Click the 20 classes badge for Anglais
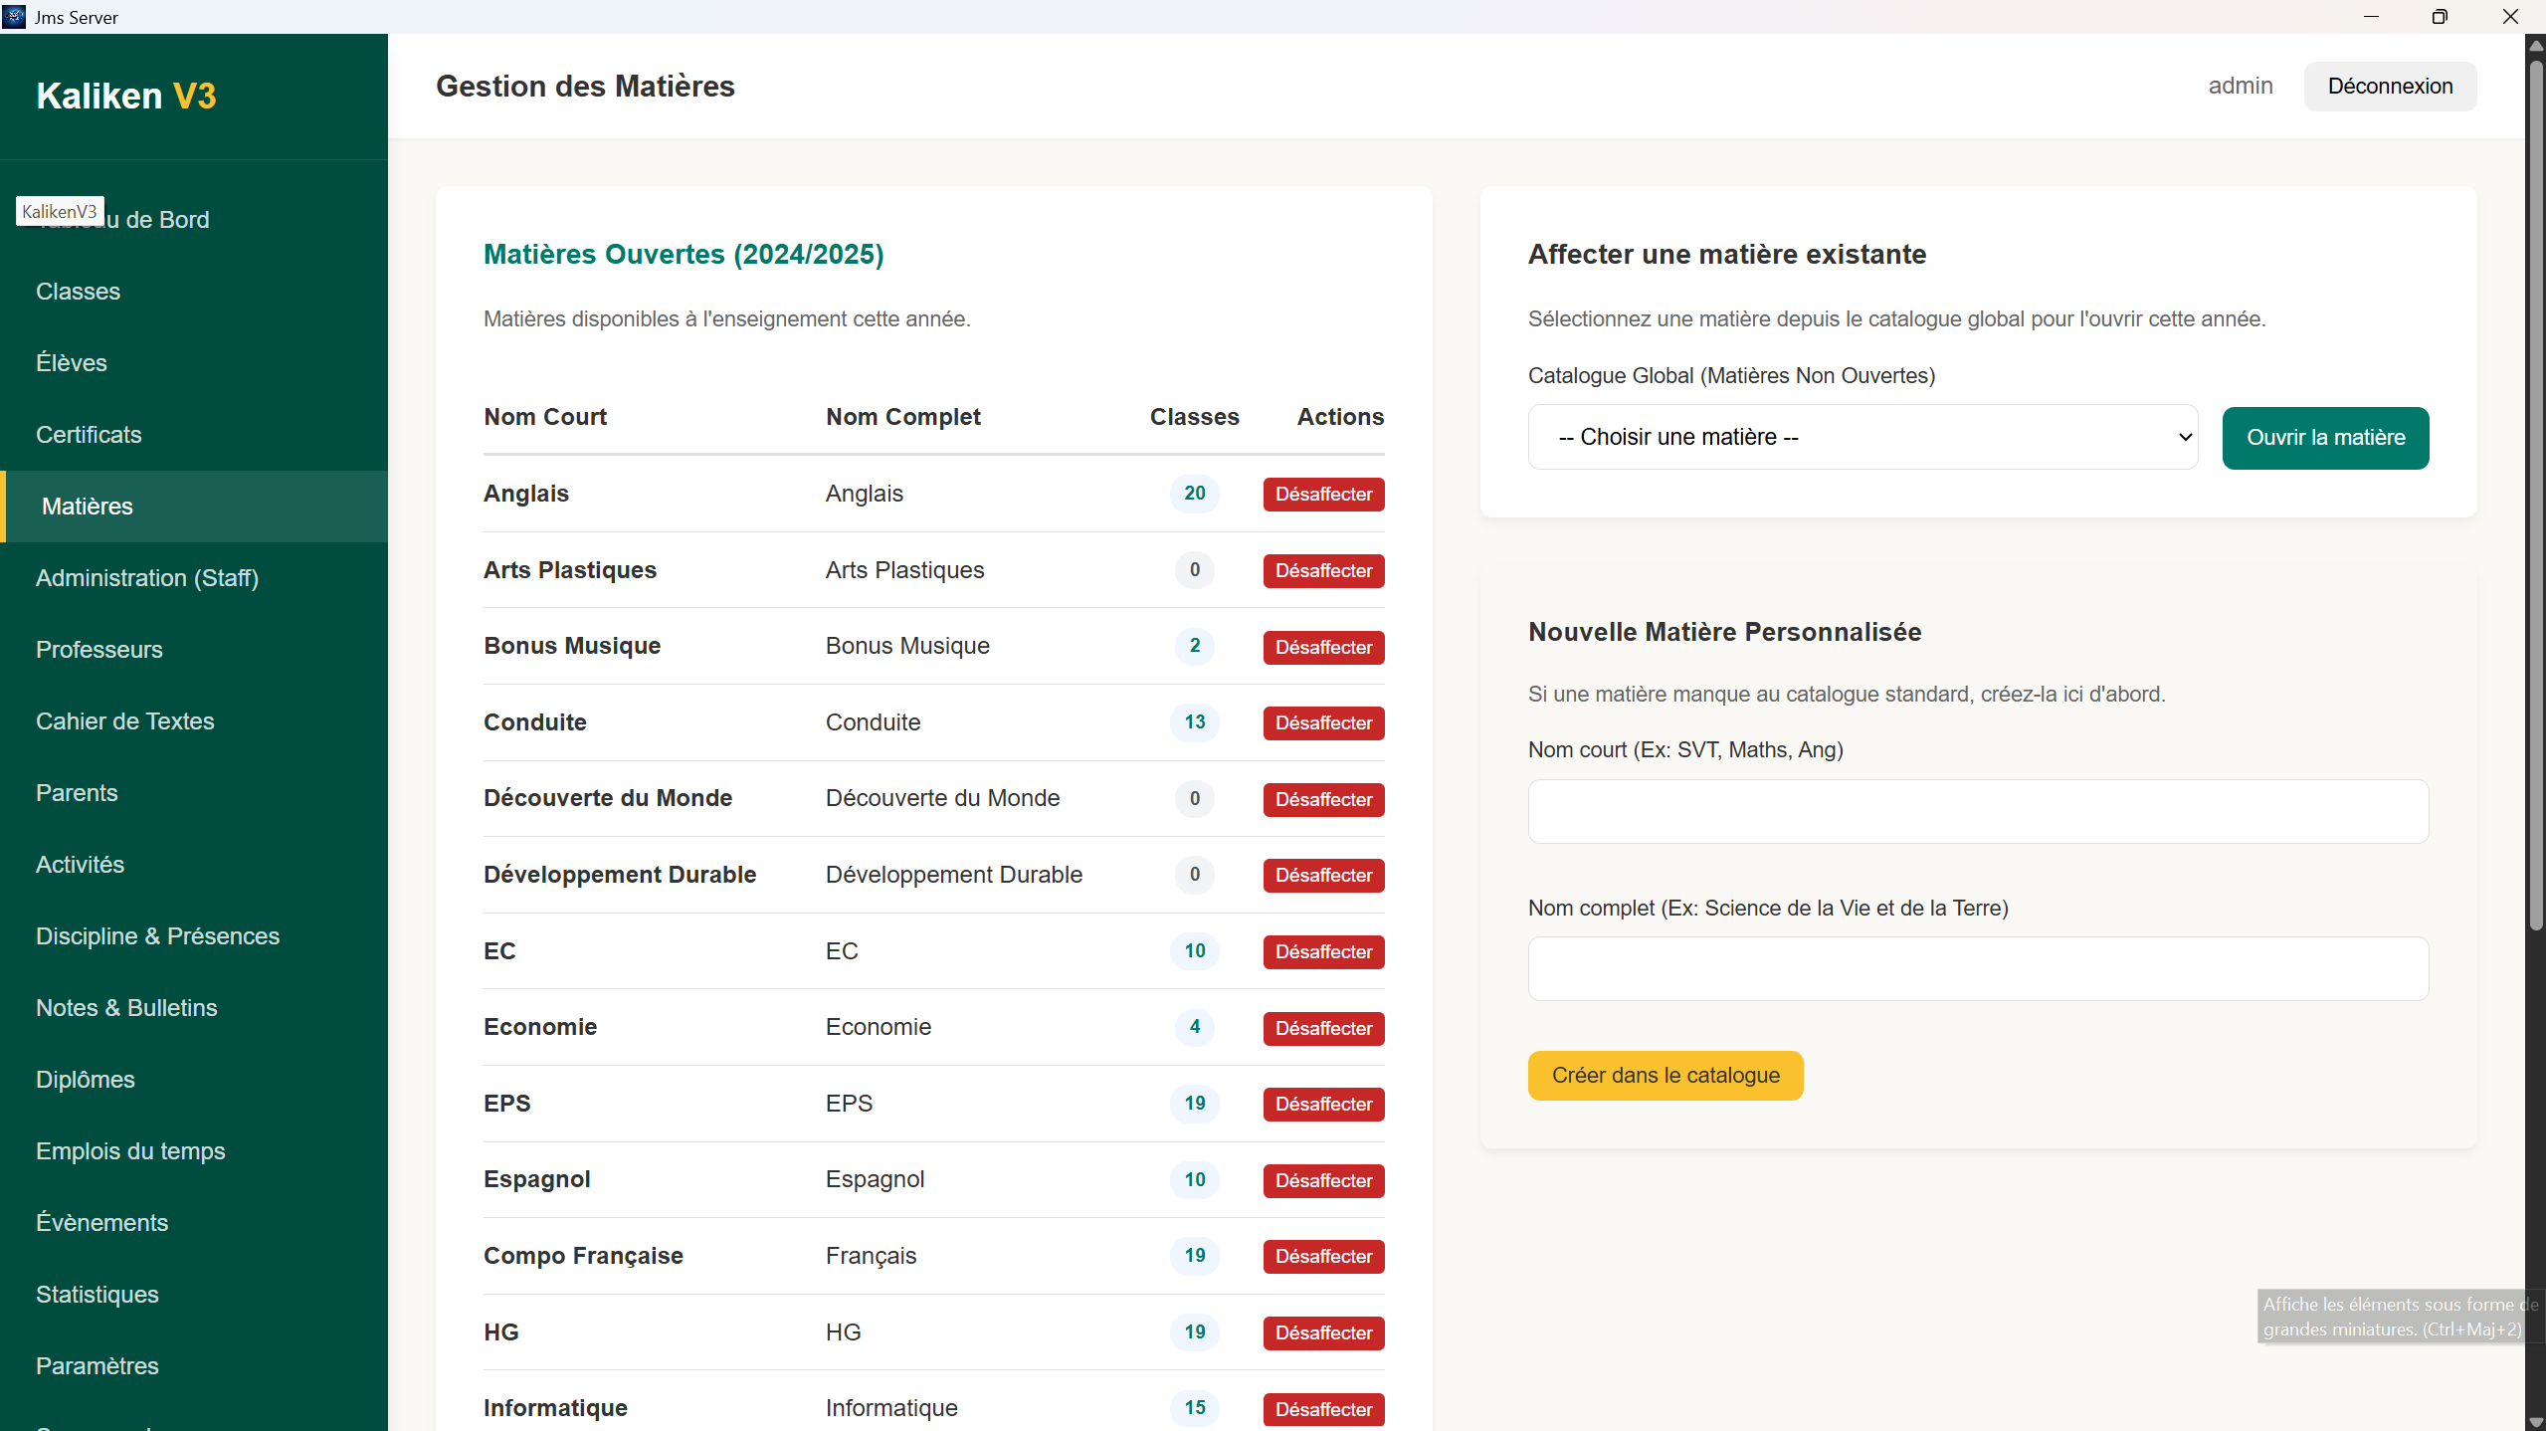The height and width of the screenshot is (1431, 2546). [1194, 494]
